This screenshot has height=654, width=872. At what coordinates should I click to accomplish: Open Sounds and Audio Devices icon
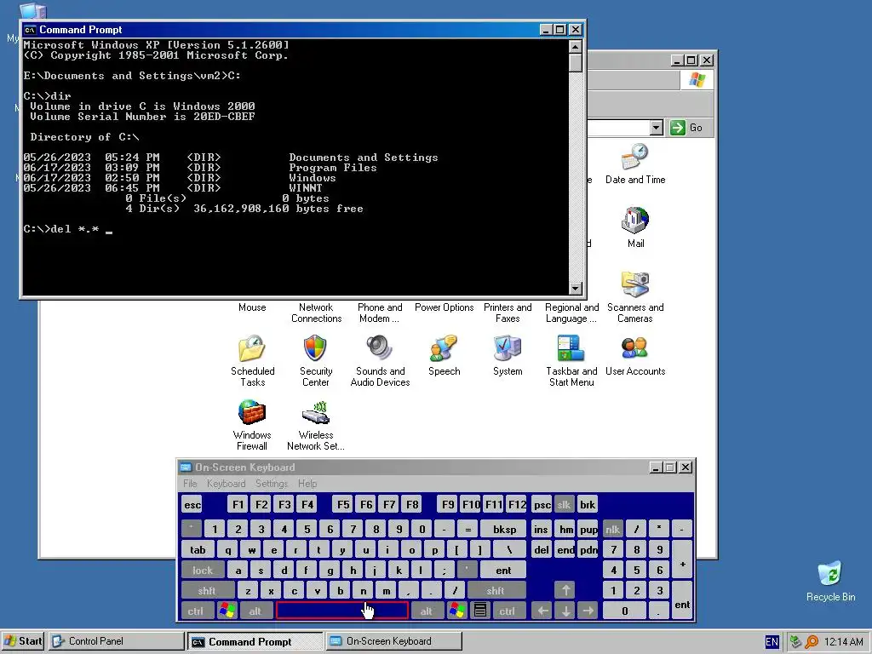click(x=380, y=360)
